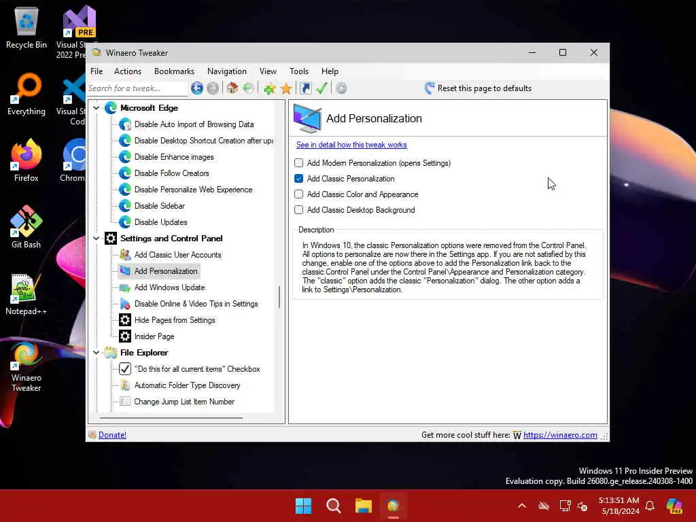
Task: Collapse Settings and Control Panel tree node
Action: (96, 239)
